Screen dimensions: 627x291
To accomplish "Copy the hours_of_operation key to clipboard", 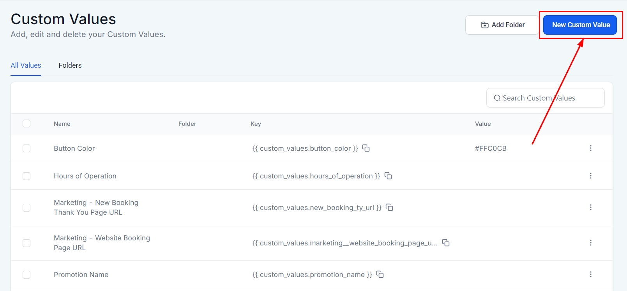I will click(x=388, y=176).
